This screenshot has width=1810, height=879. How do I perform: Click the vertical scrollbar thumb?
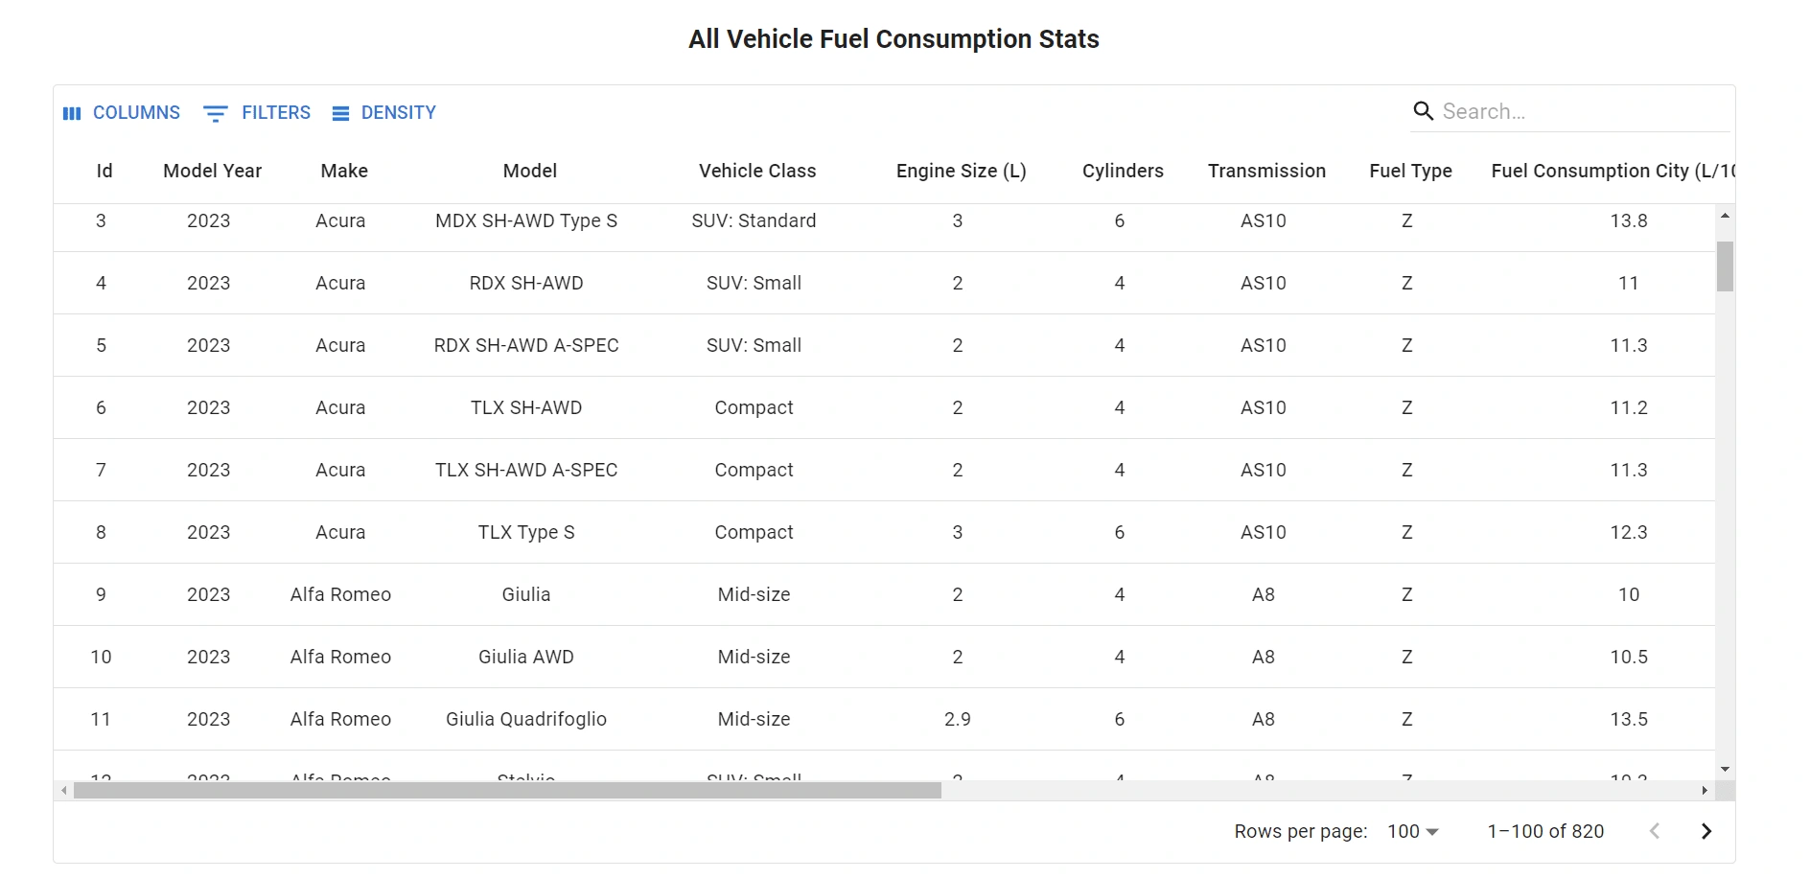pyautogui.click(x=1725, y=266)
